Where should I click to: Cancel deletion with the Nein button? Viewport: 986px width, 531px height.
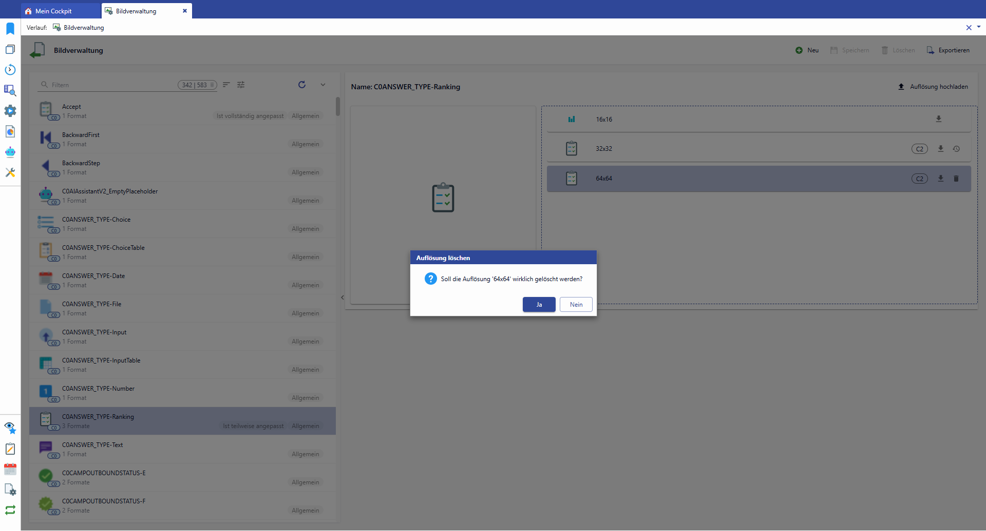[x=576, y=305]
